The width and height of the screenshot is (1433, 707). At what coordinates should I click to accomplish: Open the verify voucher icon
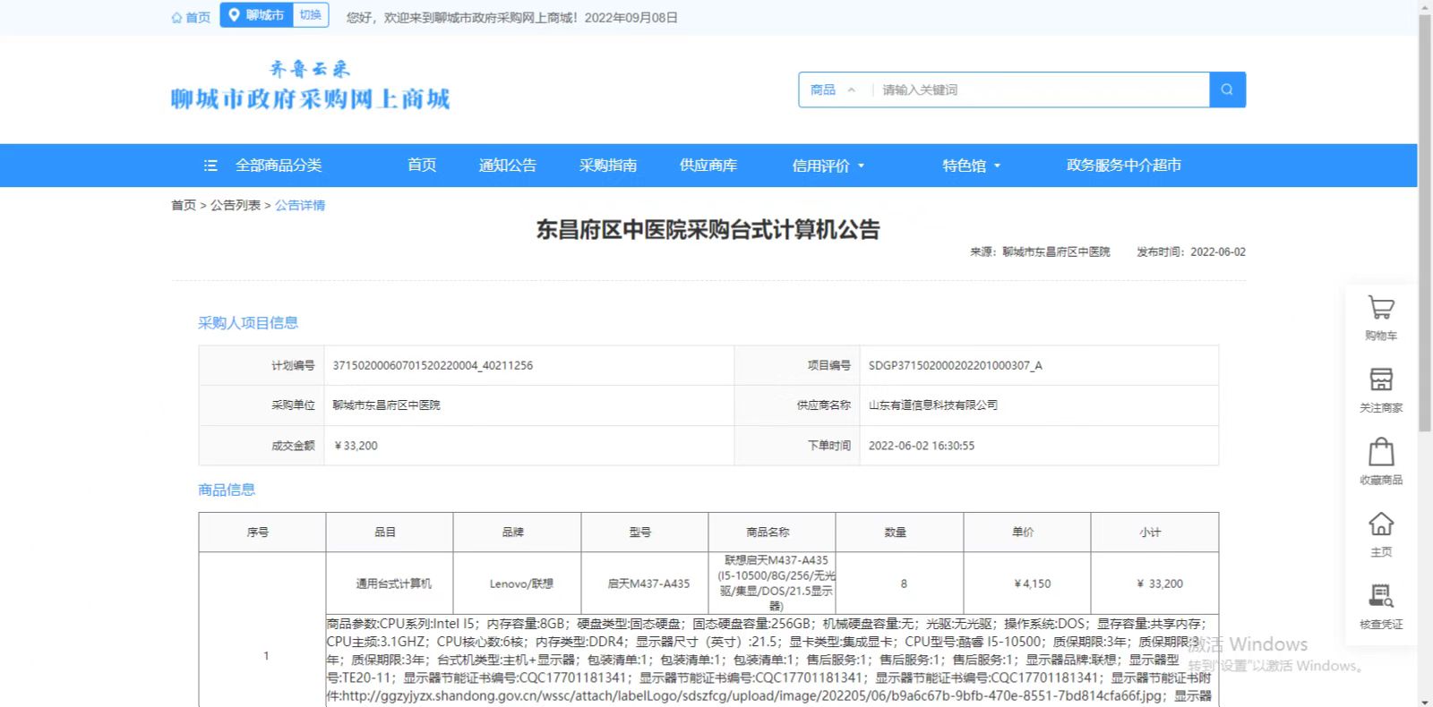pos(1380,596)
